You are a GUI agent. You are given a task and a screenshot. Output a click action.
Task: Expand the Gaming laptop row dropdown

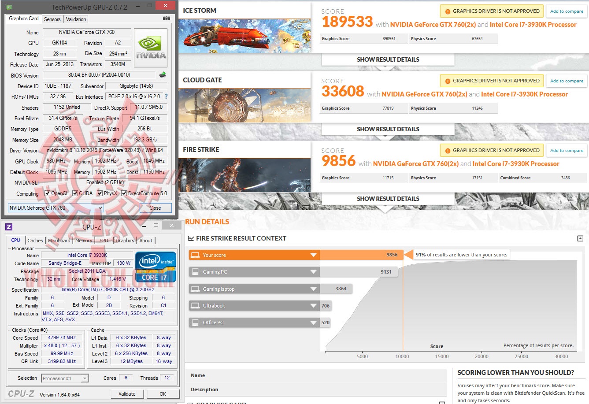tap(313, 289)
